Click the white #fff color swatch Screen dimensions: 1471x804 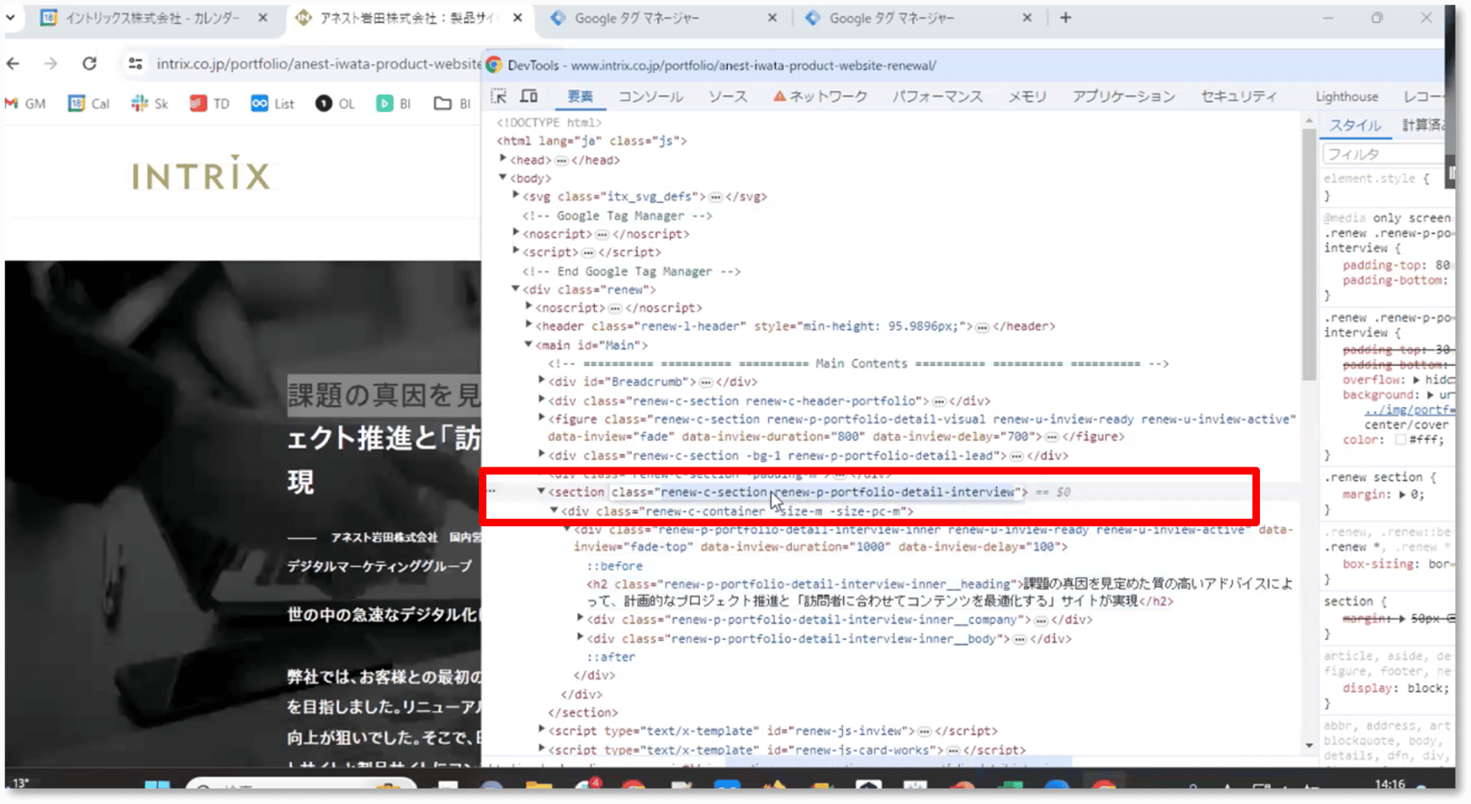tap(1400, 440)
